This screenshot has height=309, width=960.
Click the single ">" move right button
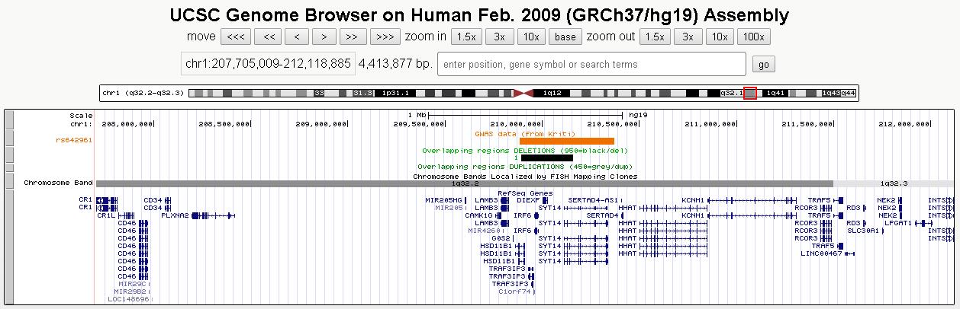click(x=324, y=37)
